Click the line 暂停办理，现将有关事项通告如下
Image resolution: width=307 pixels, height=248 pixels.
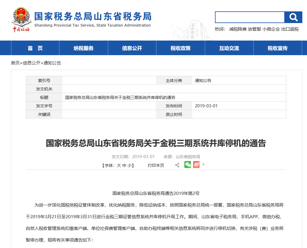tap(59, 240)
